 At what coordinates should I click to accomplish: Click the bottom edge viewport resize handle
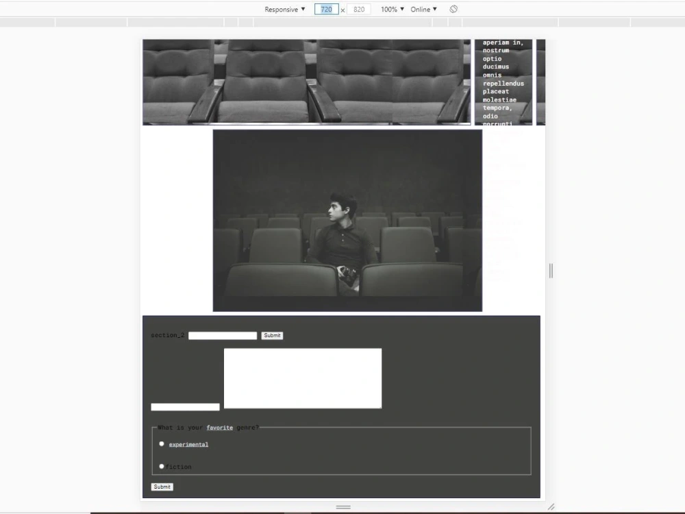[x=343, y=507]
